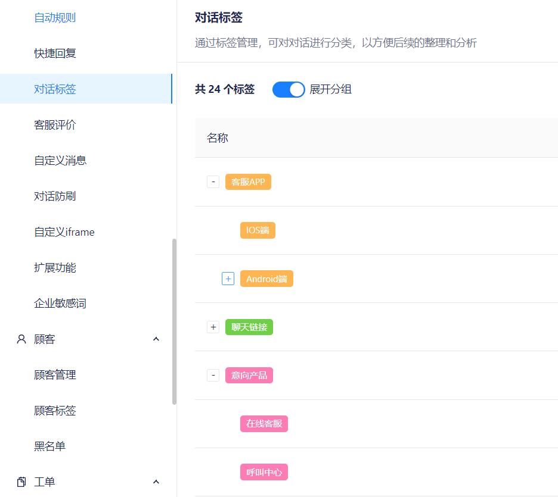This screenshot has height=497, width=558.
Task: Collapse the 客服APP tag group
Action: click(213, 182)
